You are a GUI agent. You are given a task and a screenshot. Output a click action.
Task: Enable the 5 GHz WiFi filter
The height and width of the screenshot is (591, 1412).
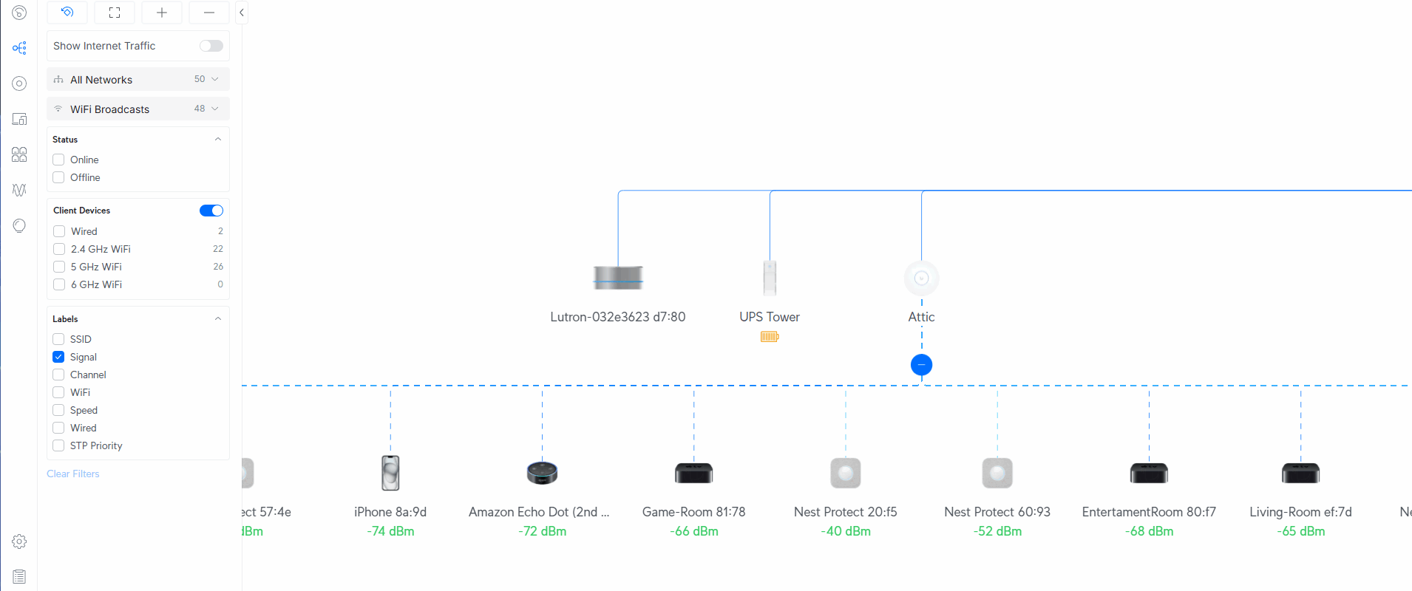point(59,267)
